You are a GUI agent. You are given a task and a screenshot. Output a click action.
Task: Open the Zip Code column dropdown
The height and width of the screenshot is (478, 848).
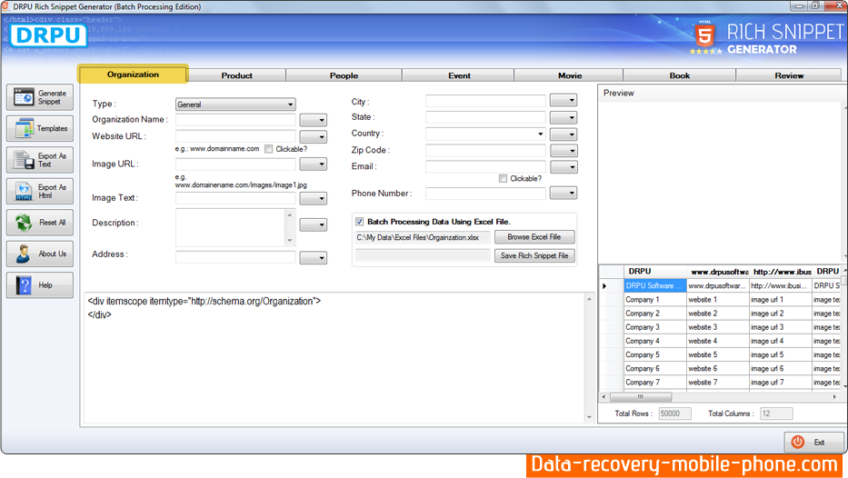[x=564, y=150]
